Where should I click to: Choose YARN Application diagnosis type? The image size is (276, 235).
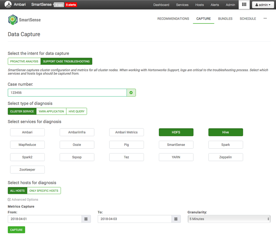pyautogui.click(x=51, y=111)
